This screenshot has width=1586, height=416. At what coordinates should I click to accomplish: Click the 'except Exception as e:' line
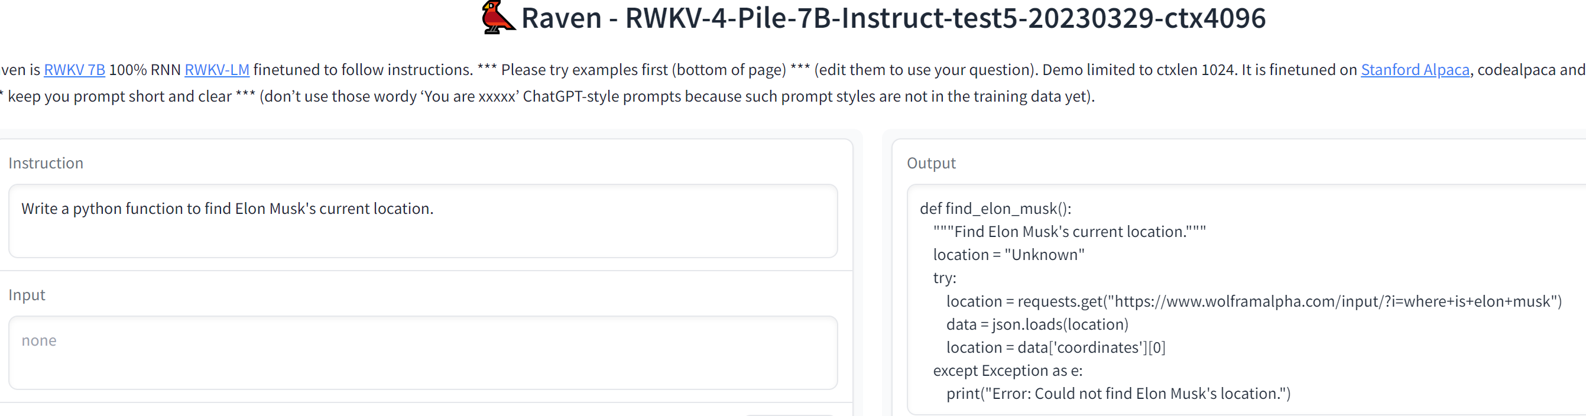point(1007,371)
